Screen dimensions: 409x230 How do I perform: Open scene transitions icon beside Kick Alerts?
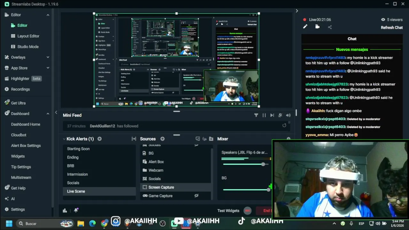tap(134, 139)
